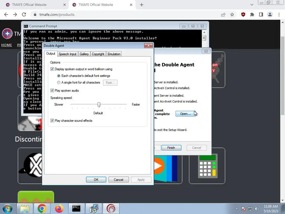Click the Speaking speed slider thumb
The height and width of the screenshot is (214, 285).
99,104
